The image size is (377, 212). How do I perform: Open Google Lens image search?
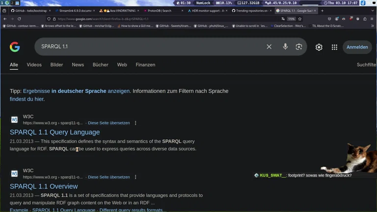[x=298, y=47]
